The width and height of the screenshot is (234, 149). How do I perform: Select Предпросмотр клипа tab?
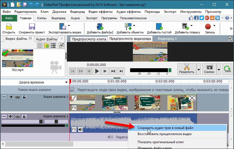tap(89, 39)
